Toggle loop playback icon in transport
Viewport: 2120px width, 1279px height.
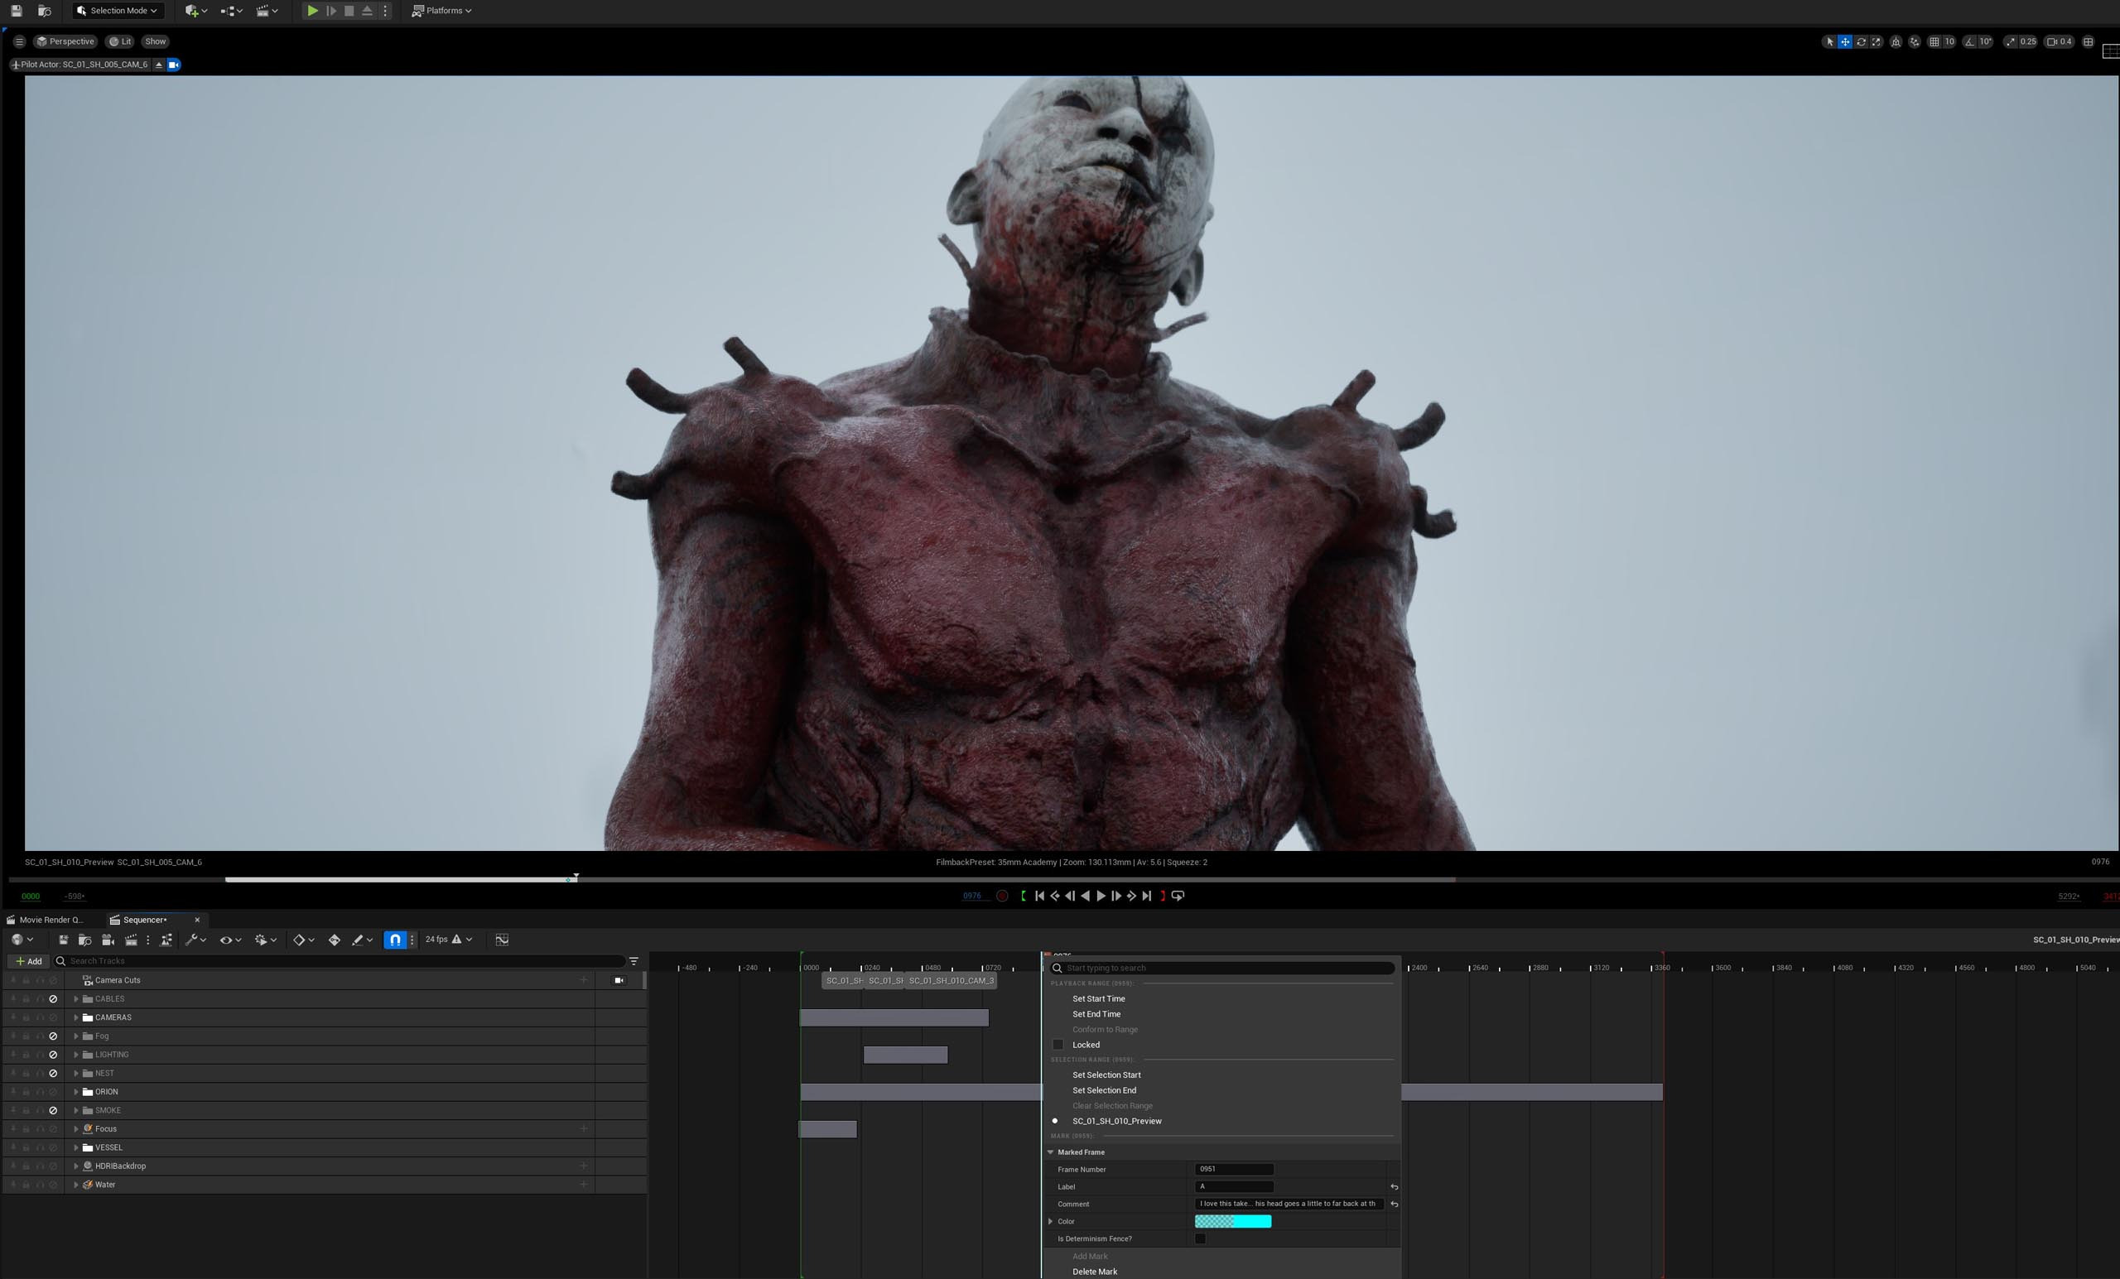(1178, 896)
